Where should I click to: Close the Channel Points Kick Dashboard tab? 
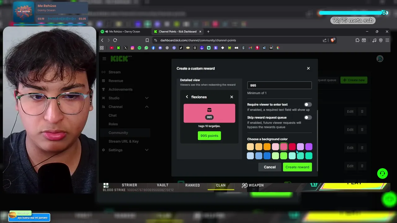tap(200, 32)
